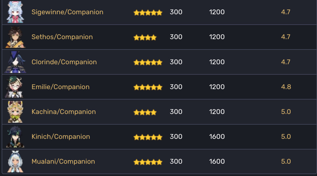This screenshot has width=317, height=176.
Task: Click Kinich's character portrait icon
Action: point(15,137)
